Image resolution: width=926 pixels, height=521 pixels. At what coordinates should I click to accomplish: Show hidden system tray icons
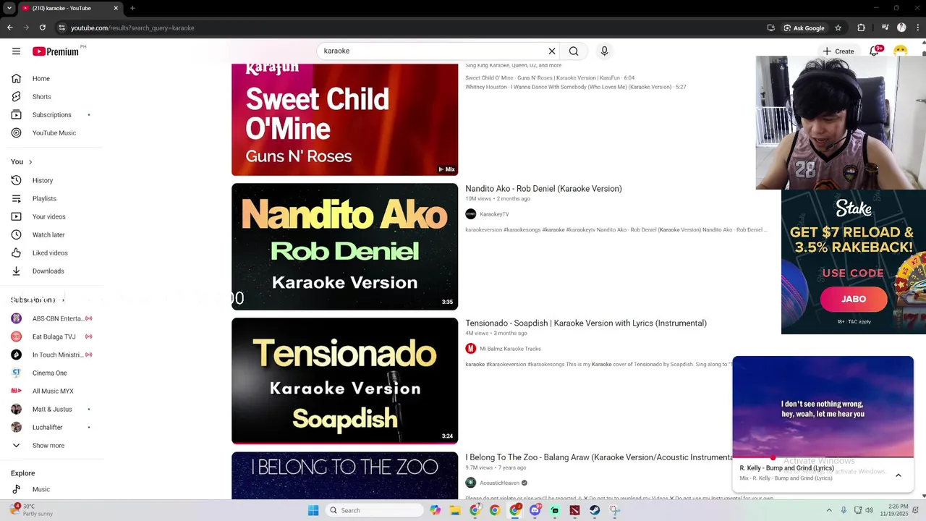click(x=829, y=510)
